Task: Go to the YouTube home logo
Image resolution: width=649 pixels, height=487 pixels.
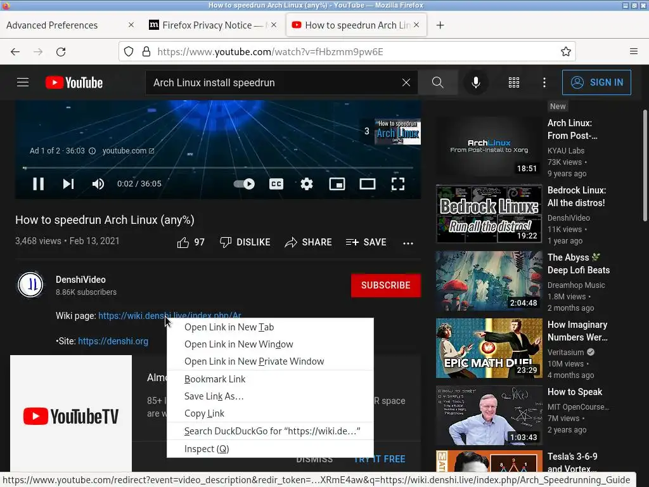Action: (x=74, y=82)
